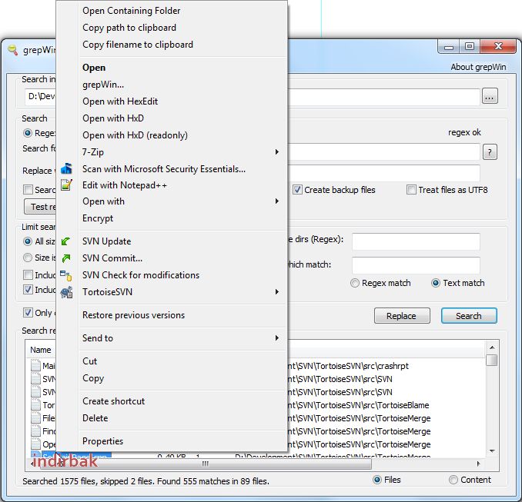The width and height of the screenshot is (522, 502).
Task: Click the green SVN Update arrow icon
Action: click(66, 241)
